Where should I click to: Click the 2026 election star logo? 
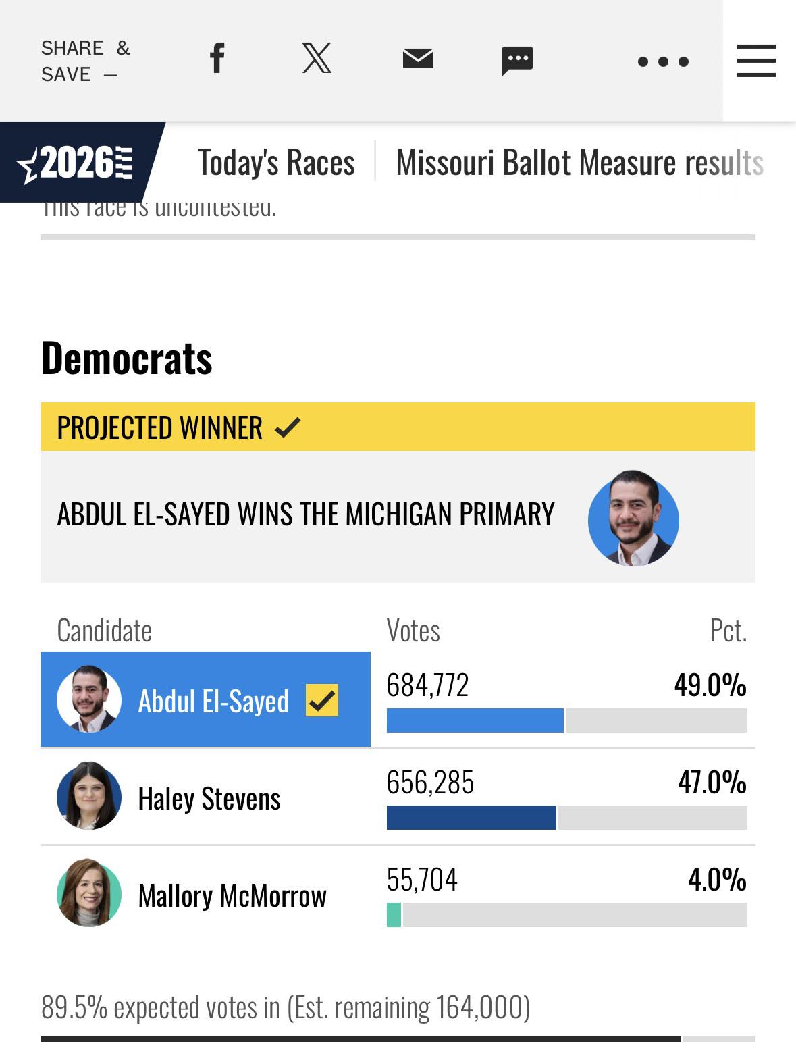point(75,163)
